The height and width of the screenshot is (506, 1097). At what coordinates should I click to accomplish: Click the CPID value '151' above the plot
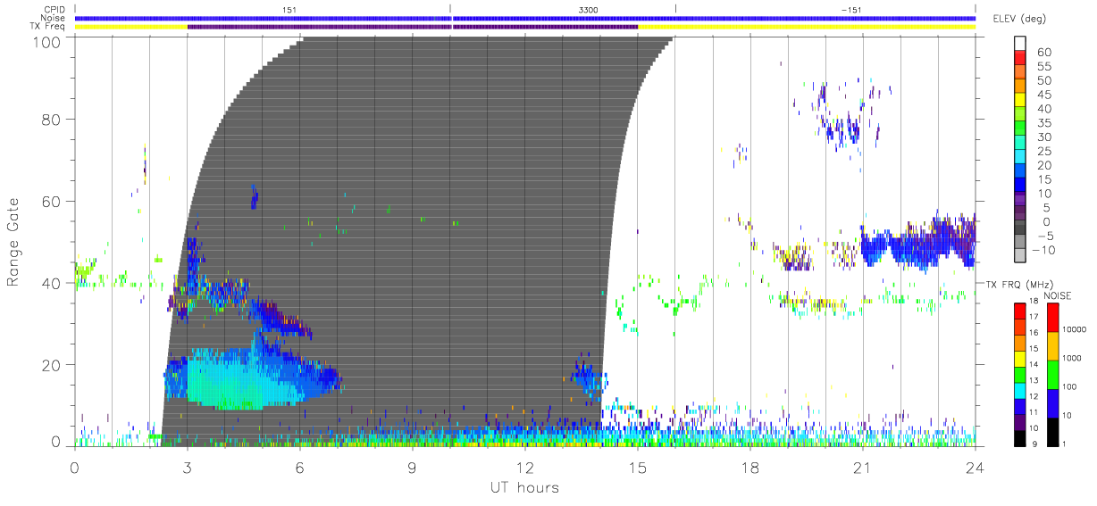(x=289, y=9)
